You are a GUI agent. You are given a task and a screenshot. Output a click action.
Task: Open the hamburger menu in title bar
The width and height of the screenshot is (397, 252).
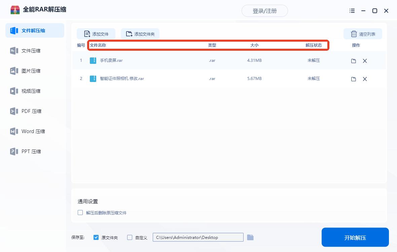click(x=352, y=11)
